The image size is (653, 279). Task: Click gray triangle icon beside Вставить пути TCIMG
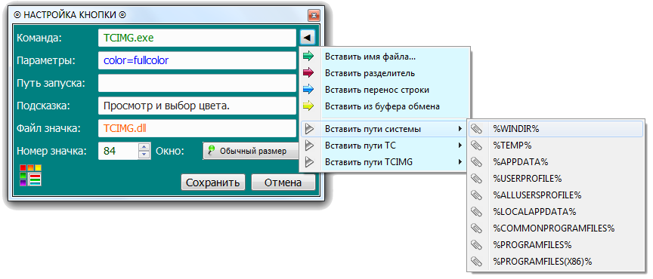tap(309, 162)
